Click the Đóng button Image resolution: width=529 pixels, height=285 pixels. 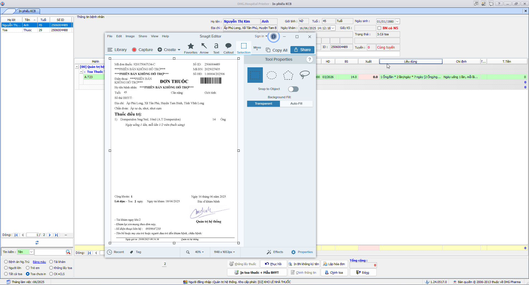(363, 273)
